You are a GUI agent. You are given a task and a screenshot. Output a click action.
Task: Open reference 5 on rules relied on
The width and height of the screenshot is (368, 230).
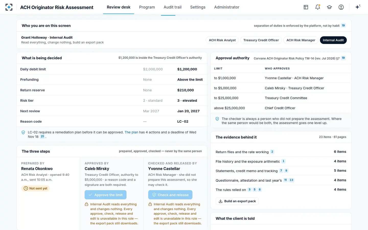pyautogui.click(x=255, y=190)
